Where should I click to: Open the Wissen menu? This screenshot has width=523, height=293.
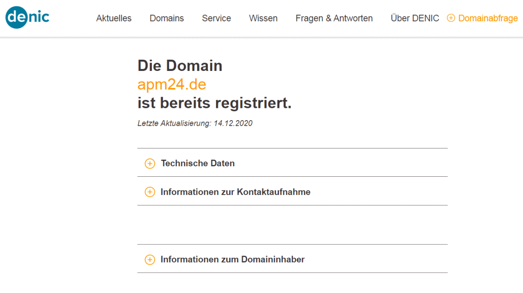(x=263, y=18)
